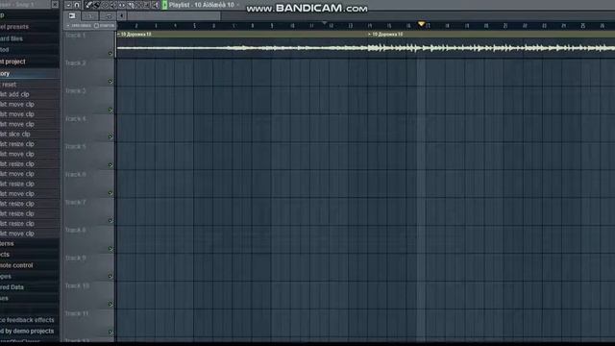The image size is (615, 346).
Task: Mute Track 11 with its green LED
Action: pyautogui.click(x=111, y=332)
